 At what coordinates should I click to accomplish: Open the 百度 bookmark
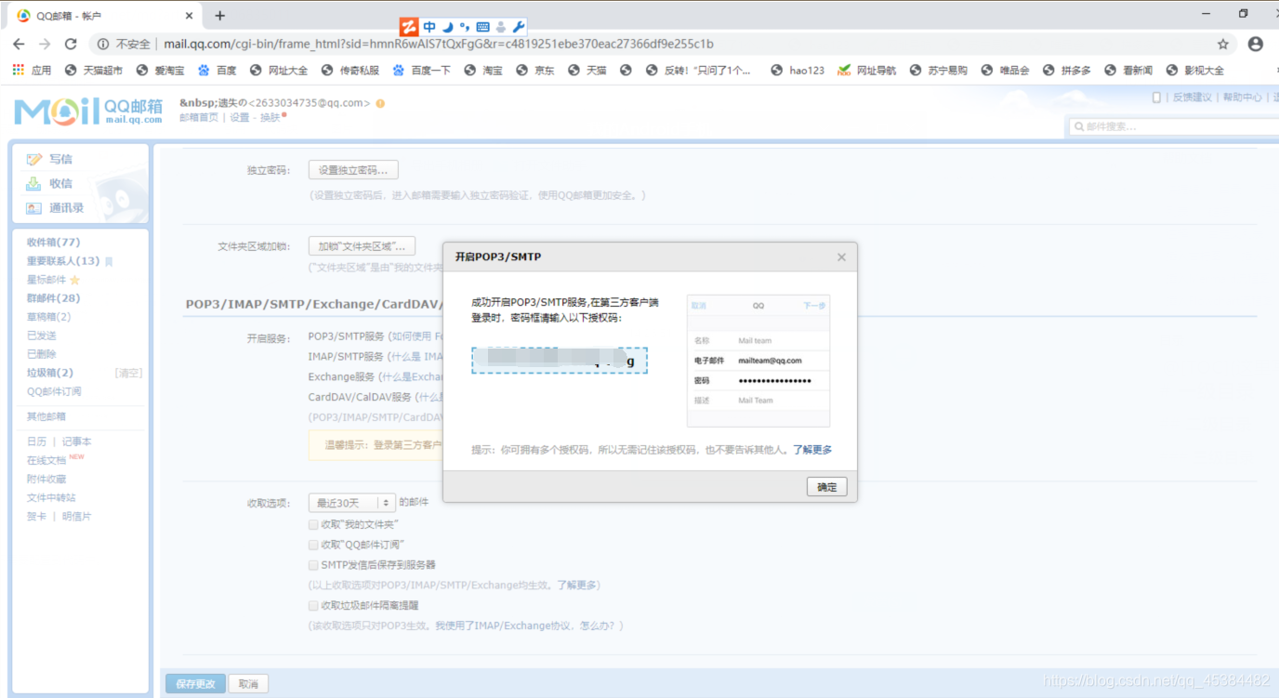[218, 70]
